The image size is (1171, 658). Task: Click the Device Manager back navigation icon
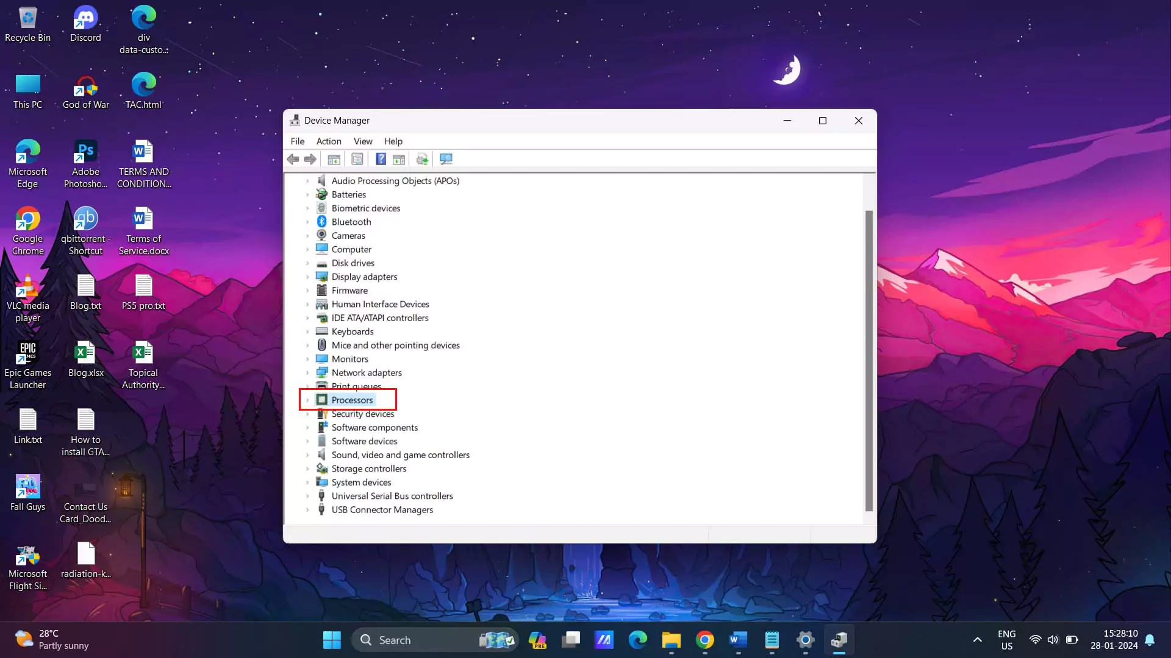pyautogui.click(x=293, y=159)
